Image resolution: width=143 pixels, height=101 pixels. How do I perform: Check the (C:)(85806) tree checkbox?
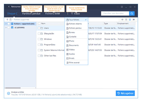[x=9, y=28]
